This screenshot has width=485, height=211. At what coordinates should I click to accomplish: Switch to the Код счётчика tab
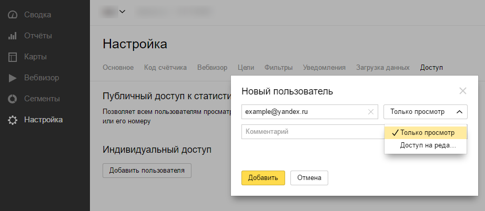click(x=165, y=68)
